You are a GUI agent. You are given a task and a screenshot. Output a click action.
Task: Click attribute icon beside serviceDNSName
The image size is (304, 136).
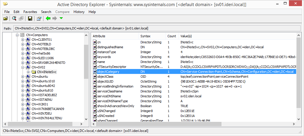pyautogui.click(x=95, y=96)
